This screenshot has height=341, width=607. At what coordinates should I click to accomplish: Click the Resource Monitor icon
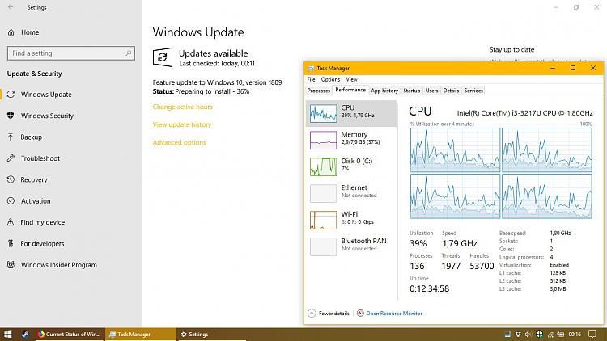(x=360, y=314)
